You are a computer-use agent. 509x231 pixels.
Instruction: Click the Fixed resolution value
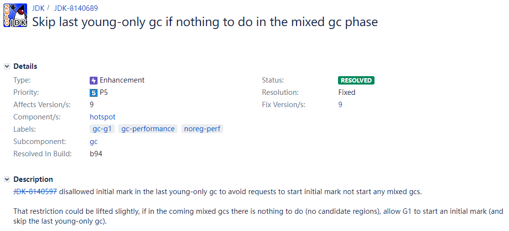click(x=347, y=92)
